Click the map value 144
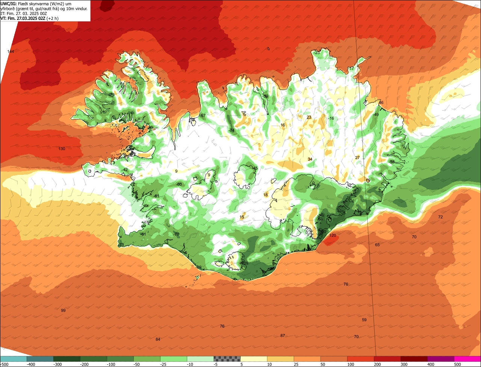The image size is (481, 367). click(x=11, y=51)
